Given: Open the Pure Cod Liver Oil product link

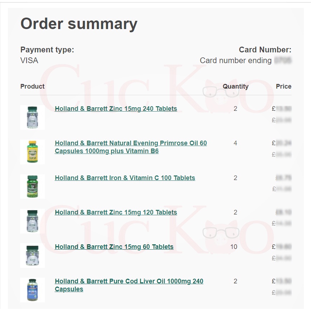Looking at the screenshot, I should (129, 281).
